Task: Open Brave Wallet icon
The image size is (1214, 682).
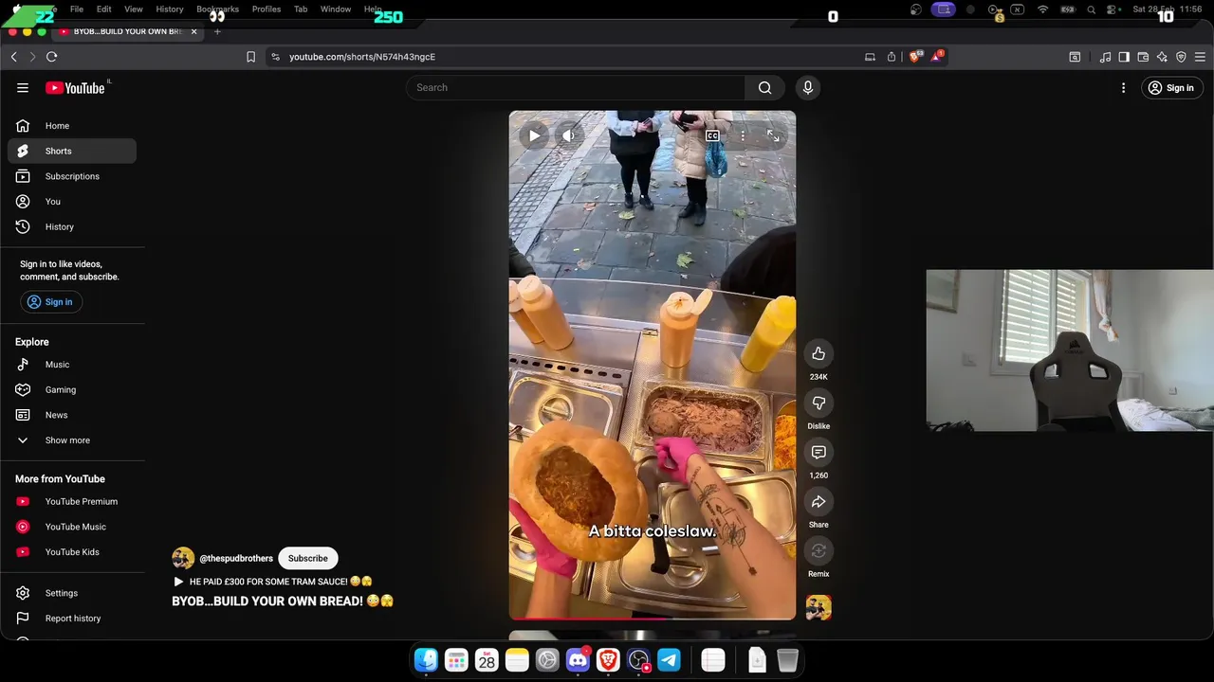Action: 1143,57
